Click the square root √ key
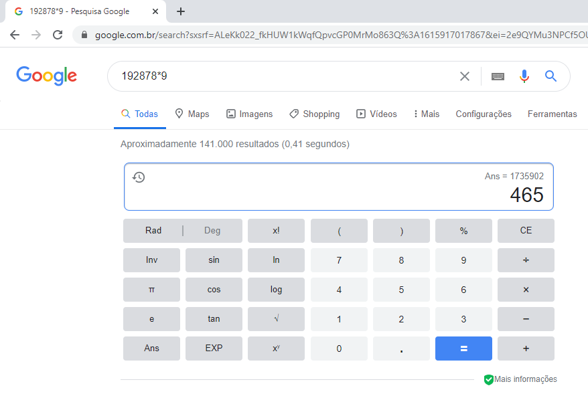Screen dimensions: 588x396 pyautogui.click(x=276, y=319)
